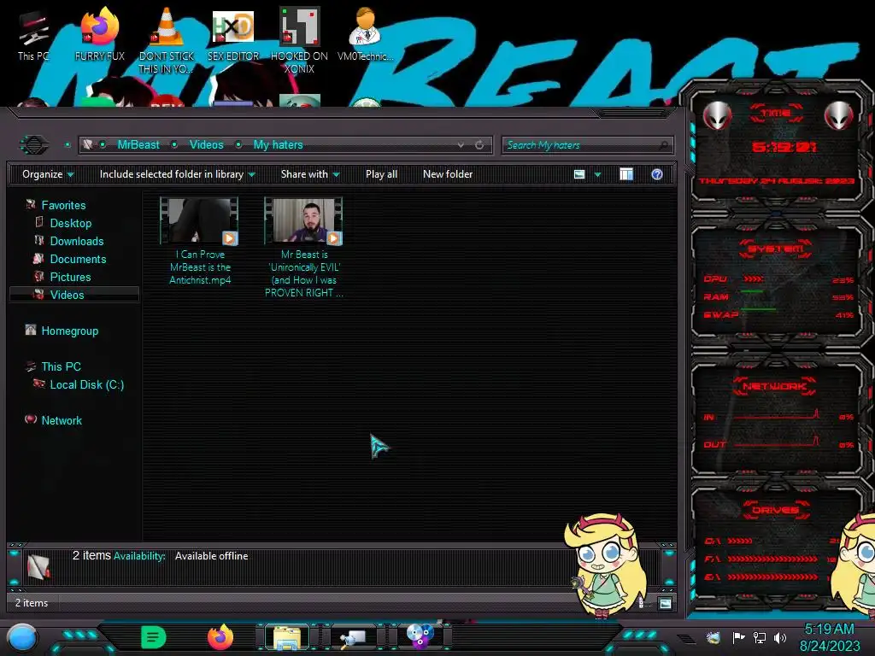Screen dimensions: 875x656
Task: Click the Mr Beast is Unironically EVIL file name
Action: 304,273
